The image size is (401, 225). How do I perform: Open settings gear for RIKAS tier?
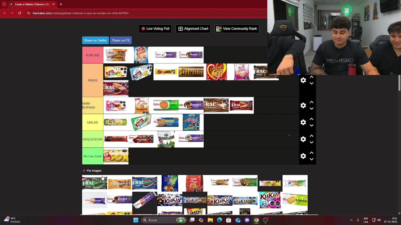point(303,80)
